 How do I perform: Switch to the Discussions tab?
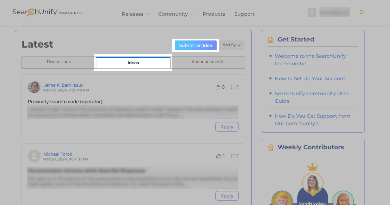(59, 62)
